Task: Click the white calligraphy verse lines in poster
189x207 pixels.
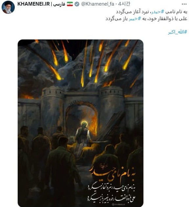Action: (x=111, y=194)
